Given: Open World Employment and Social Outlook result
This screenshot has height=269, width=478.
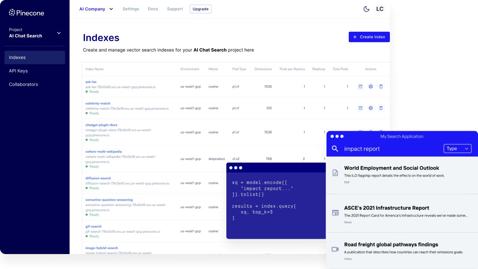Looking at the screenshot, I should pyautogui.click(x=392, y=168).
